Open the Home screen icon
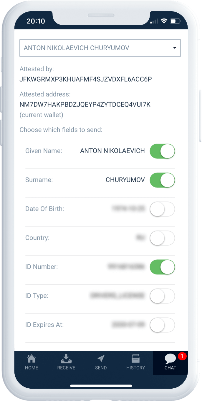Image resolution: width=202 pixels, height=401 pixels. (32, 359)
